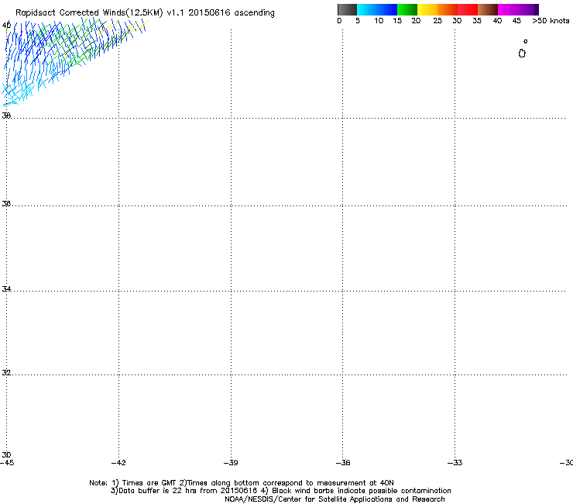Click the larger island outline on map

point(522,54)
